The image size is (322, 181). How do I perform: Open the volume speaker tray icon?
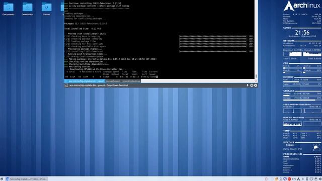(320, 179)
